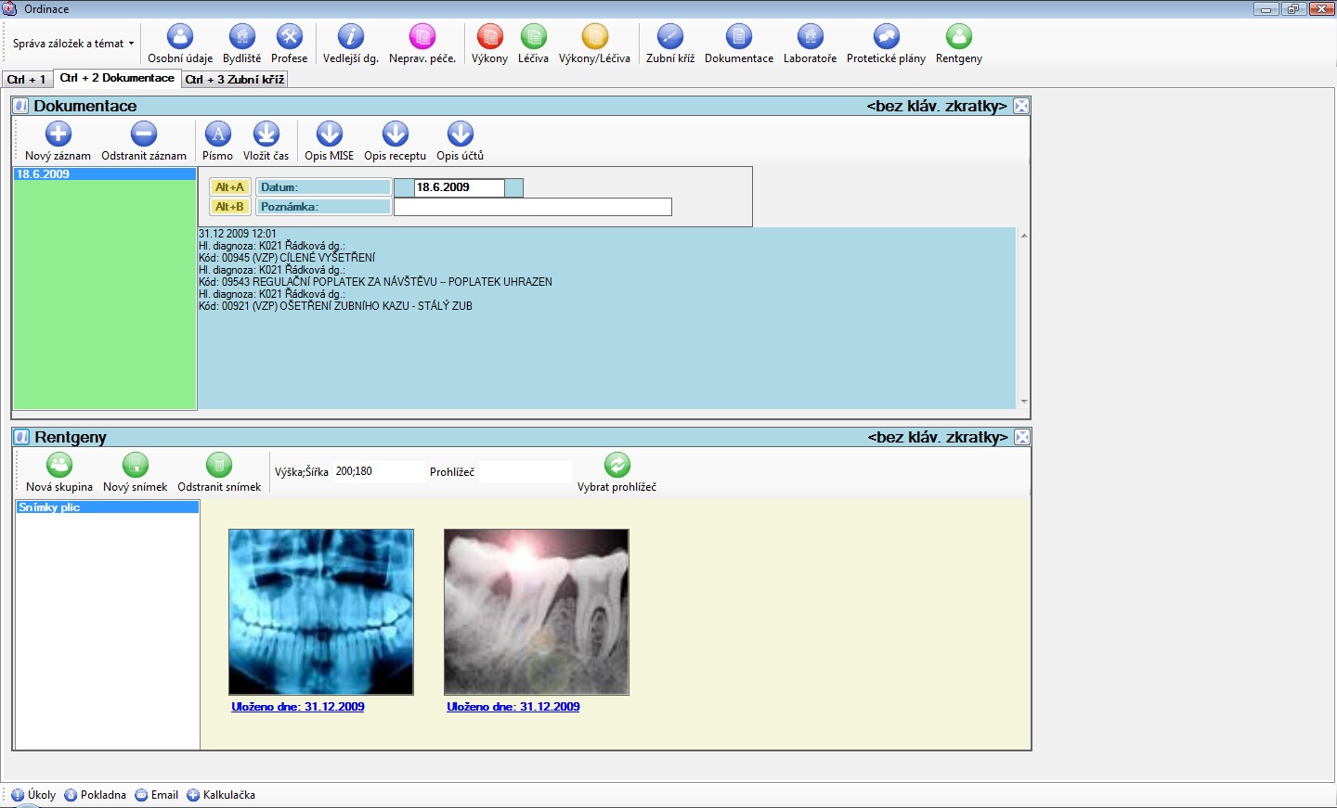Select the Snímky plic group
This screenshot has width=1337, height=808.
pyautogui.click(x=108, y=507)
